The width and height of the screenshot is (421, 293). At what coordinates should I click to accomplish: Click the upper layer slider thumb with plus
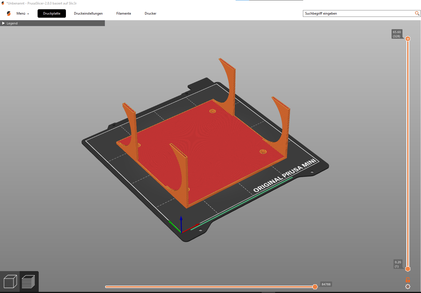408,39
